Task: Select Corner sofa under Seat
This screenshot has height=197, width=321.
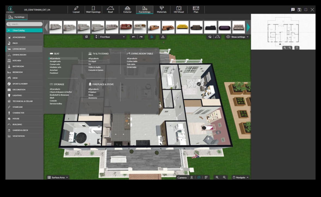Action: click(55, 64)
